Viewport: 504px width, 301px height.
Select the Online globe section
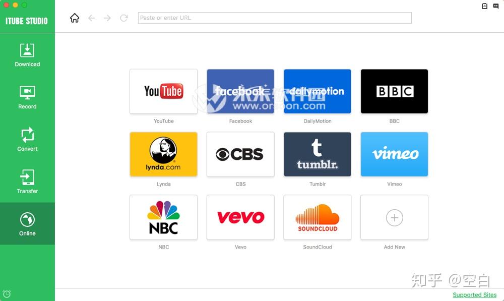click(x=27, y=224)
